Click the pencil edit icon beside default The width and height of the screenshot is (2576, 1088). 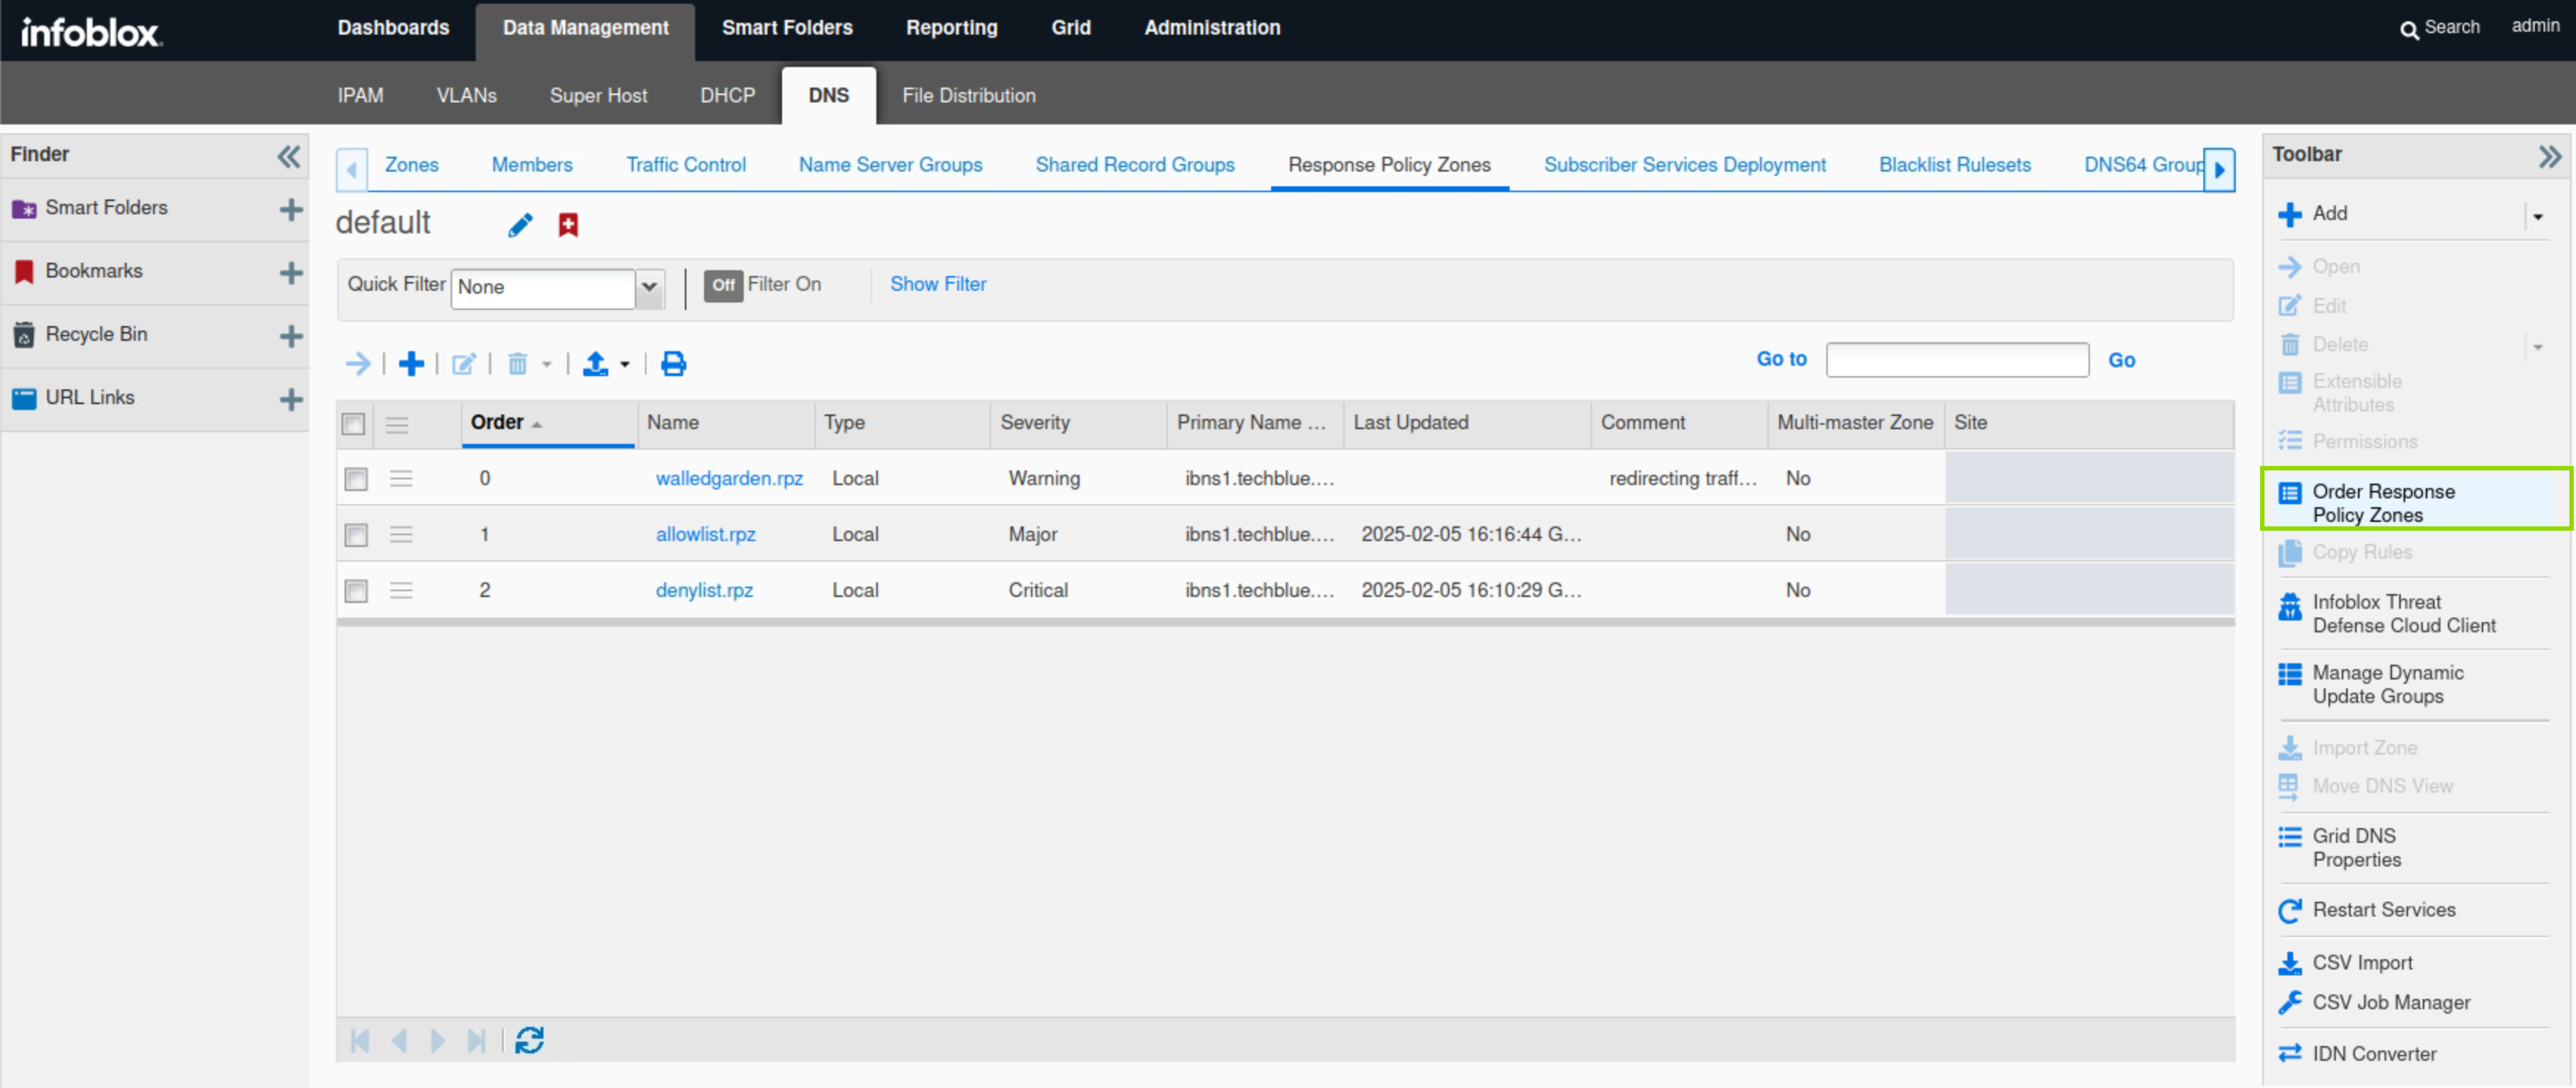point(520,225)
